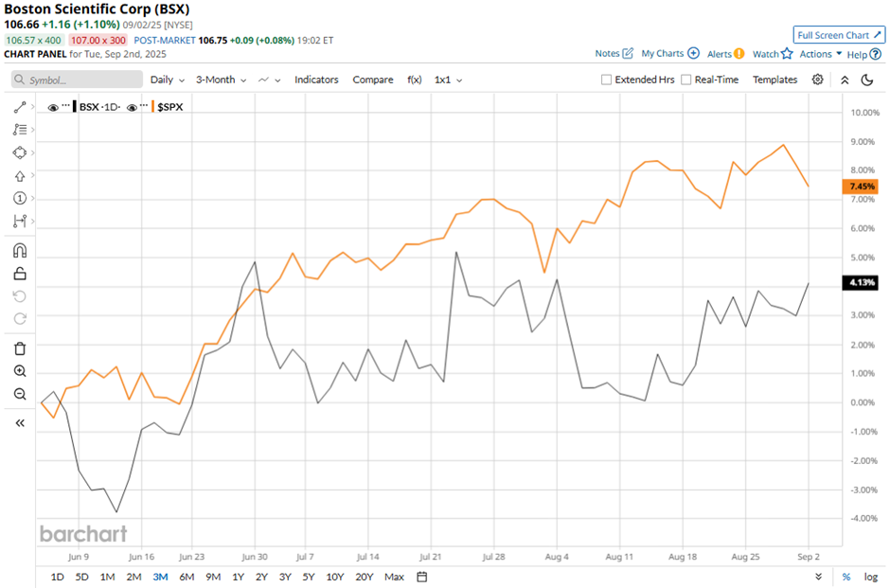This screenshot has width=890, height=588.
Task: Switch to dark mode moon icon
Action: tap(866, 80)
